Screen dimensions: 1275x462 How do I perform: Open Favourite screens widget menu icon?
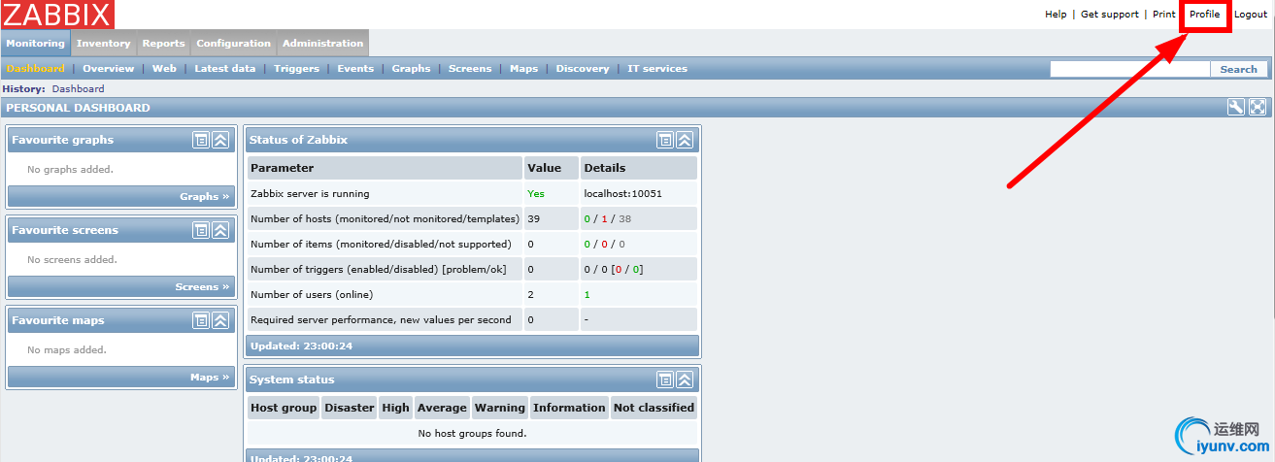tap(200, 230)
